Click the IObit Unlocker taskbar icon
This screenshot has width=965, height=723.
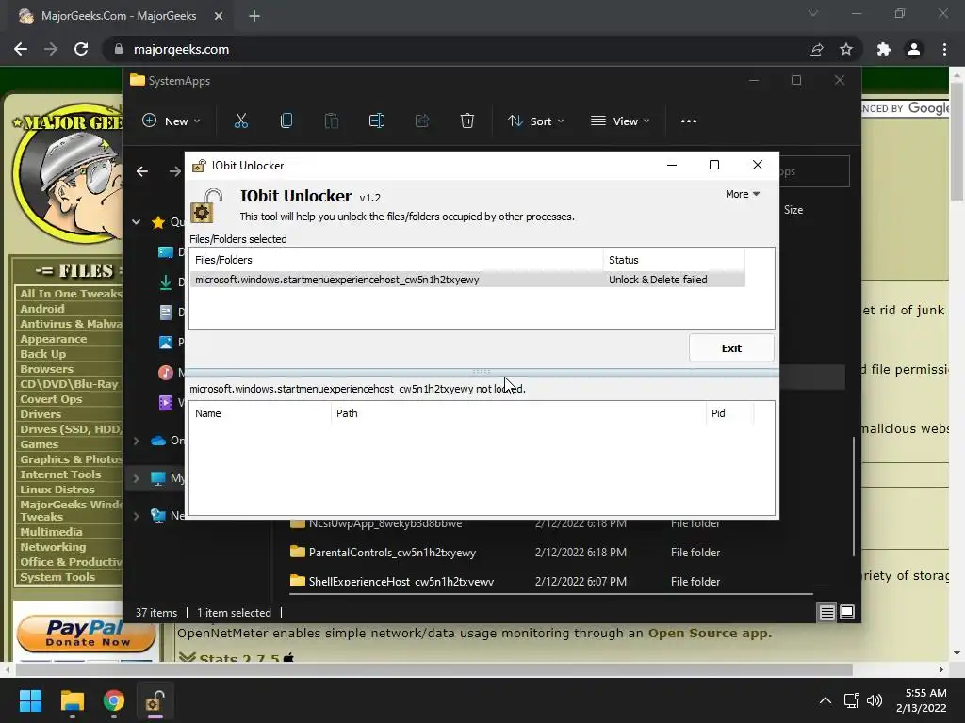155,700
